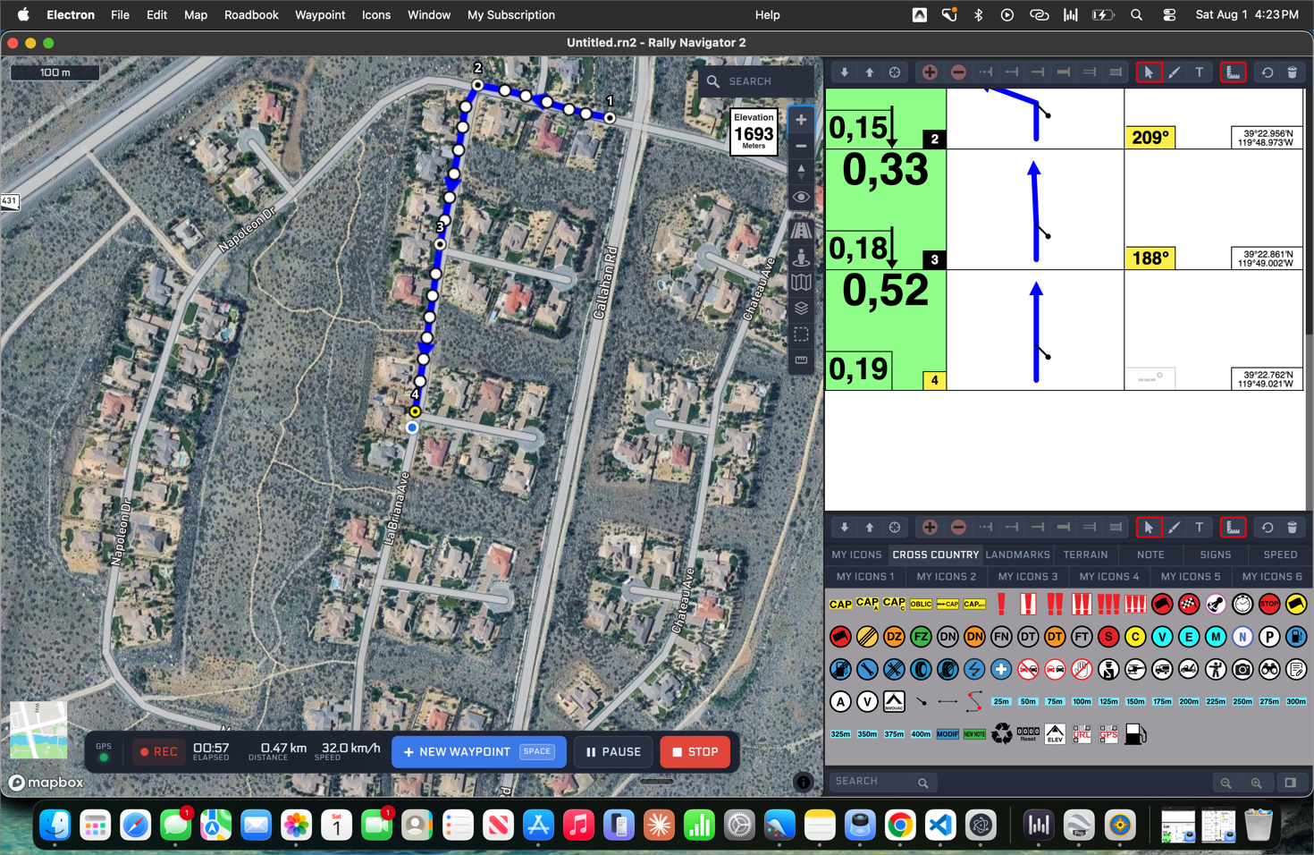Screen dimensions: 1314x855
Task: Click crosshair center icon in roadbook toolbar
Action: (895, 72)
